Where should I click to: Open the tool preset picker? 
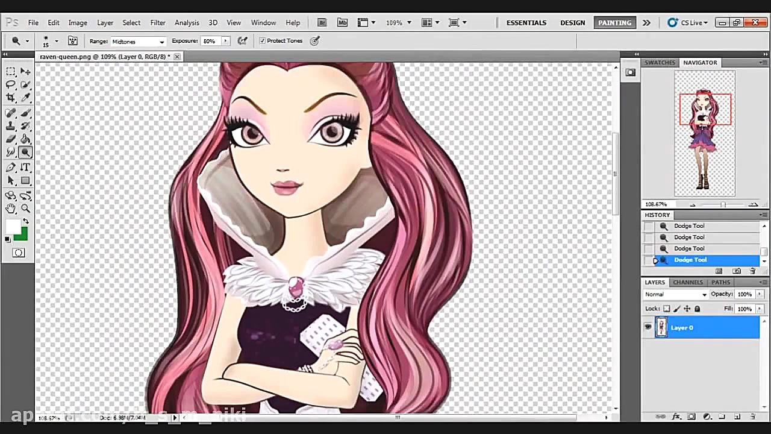coord(19,41)
